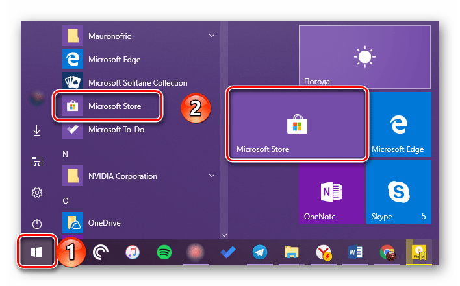The image size is (460, 286).
Task: Click the NVIDIA Corporation folder icon
Action: [x=73, y=176]
